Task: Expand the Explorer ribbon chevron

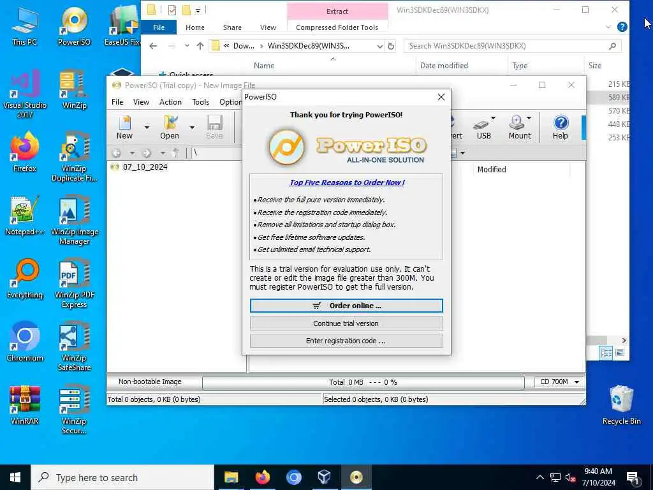Action: pos(608,27)
